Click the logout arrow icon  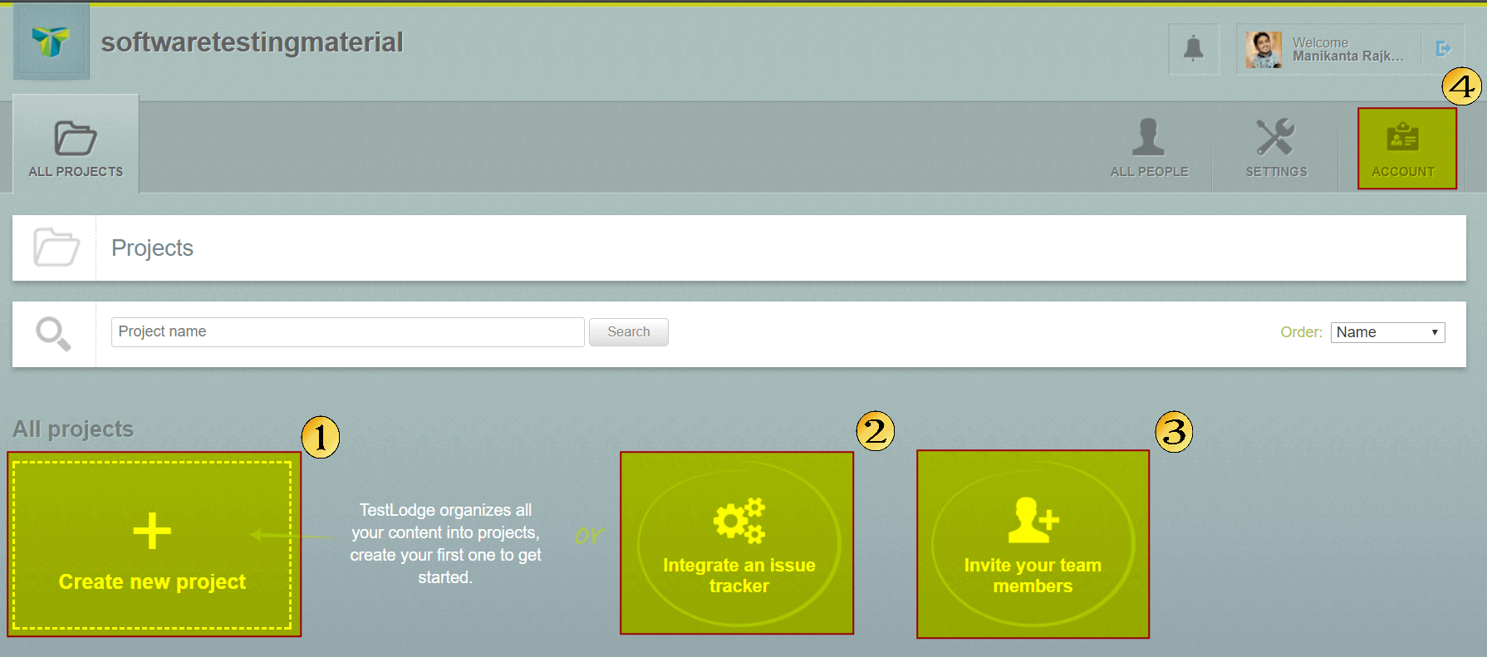coord(1444,49)
